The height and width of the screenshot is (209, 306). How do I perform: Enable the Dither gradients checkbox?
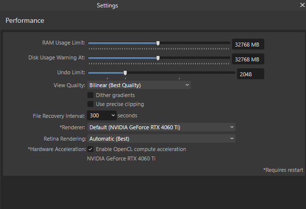pos(90,95)
